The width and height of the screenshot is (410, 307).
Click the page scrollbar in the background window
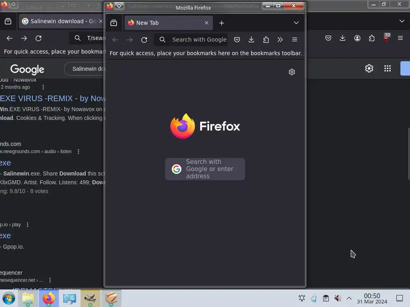click(409, 153)
